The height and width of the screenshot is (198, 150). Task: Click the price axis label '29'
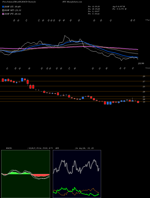tap(144, 76)
